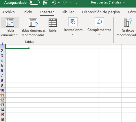Click the Redo arrow icon
The height and width of the screenshot is (122, 136).
point(65,3)
